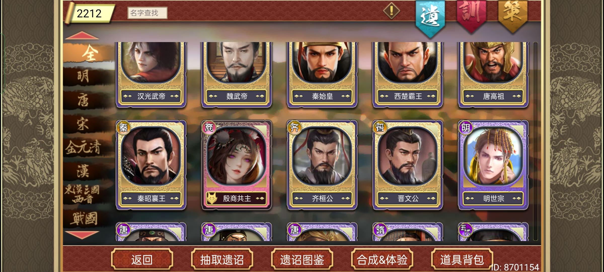This screenshot has height=272, width=604.
Task: Select the 戰國 filter in sidebar
Action: pyautogui.click(x=84, y=219)
